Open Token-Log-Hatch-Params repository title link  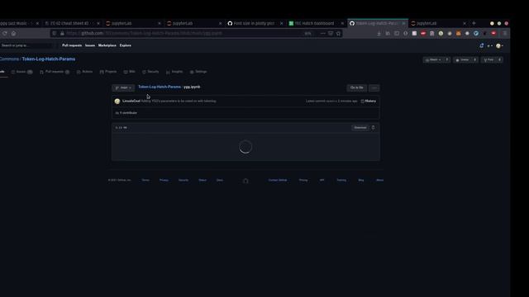pos(49,59)
